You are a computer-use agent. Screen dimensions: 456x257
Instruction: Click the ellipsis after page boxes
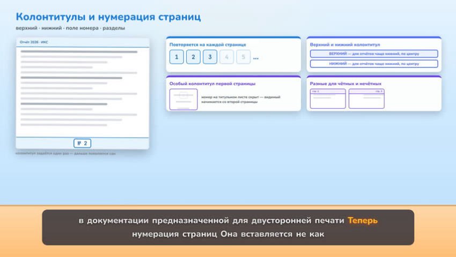[x=255, y=58]
